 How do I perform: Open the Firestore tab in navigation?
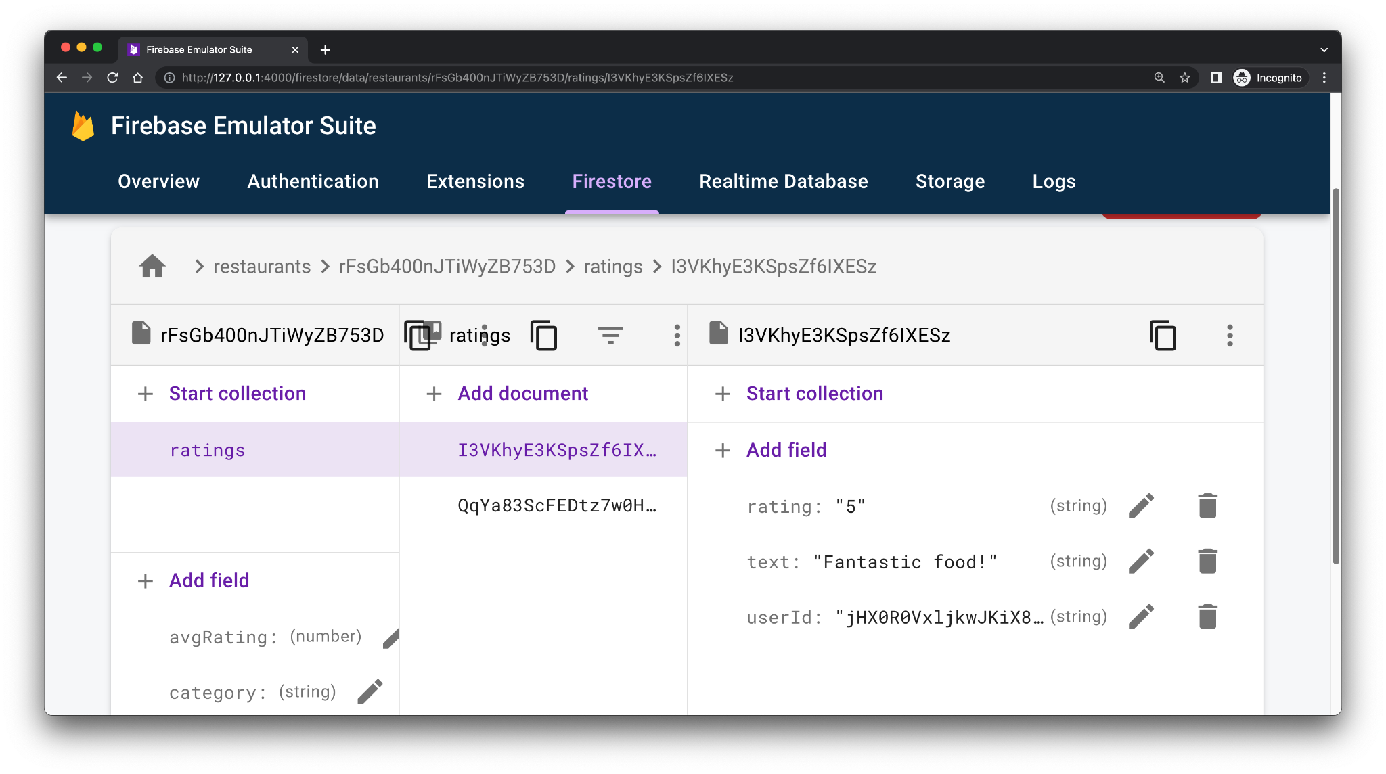click(x=612, y=181)
